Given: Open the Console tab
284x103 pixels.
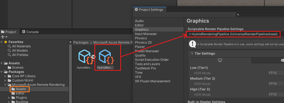Looking at the screenshot, I should point(30,32).
